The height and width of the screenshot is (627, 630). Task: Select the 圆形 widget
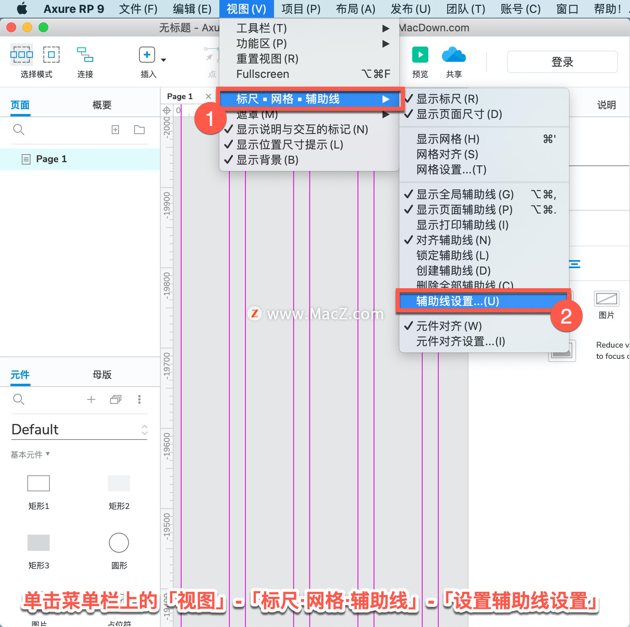pos(119,543)
